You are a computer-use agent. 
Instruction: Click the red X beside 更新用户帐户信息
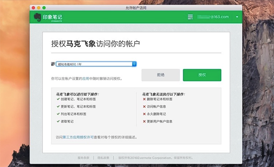[144, 121]
